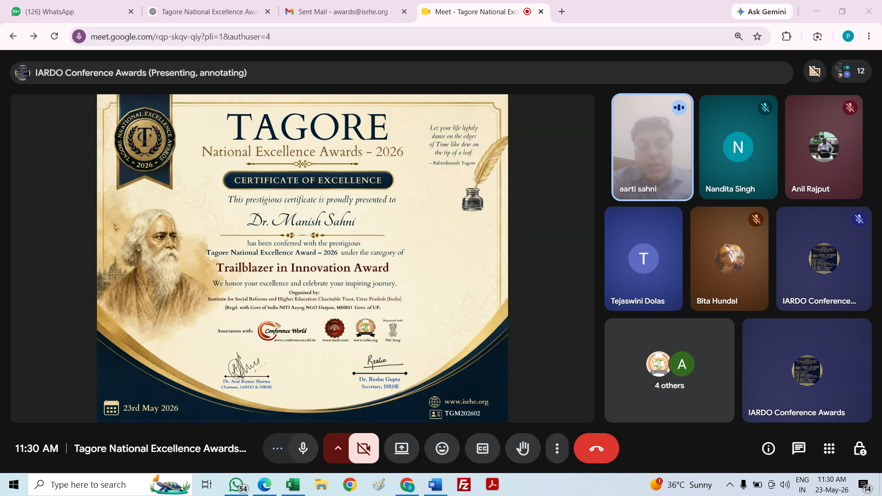Go forward in browser history

click(x=34, y=36)
